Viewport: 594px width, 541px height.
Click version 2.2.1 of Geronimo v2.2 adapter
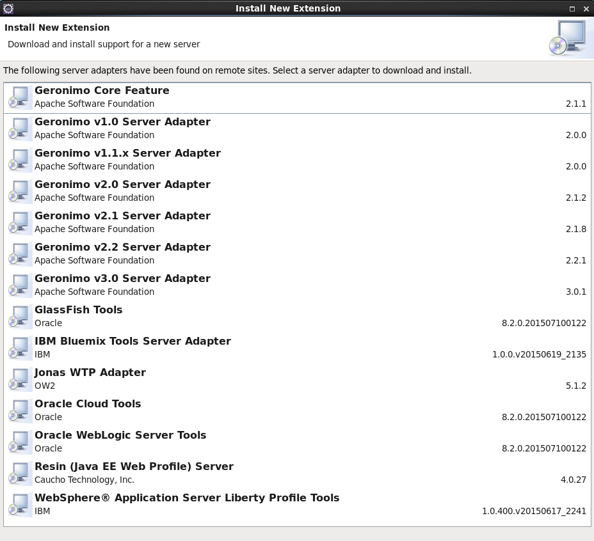pyautogui.click(x=576, y=260)
